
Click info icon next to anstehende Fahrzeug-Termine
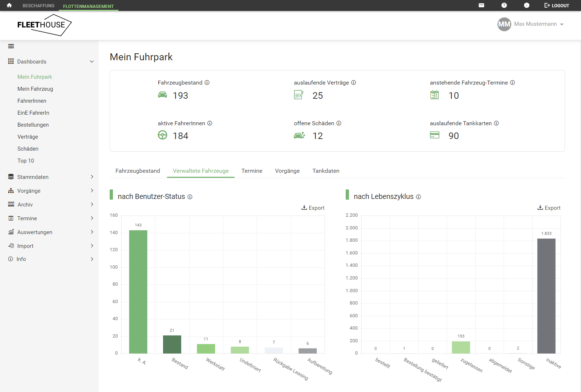click(x=512, y=82)
